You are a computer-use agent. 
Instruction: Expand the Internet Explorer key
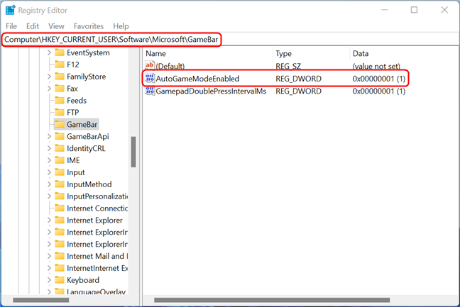[x=49, y=221]
